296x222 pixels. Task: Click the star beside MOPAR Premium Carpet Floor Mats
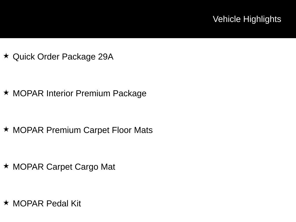coord(6,129)
